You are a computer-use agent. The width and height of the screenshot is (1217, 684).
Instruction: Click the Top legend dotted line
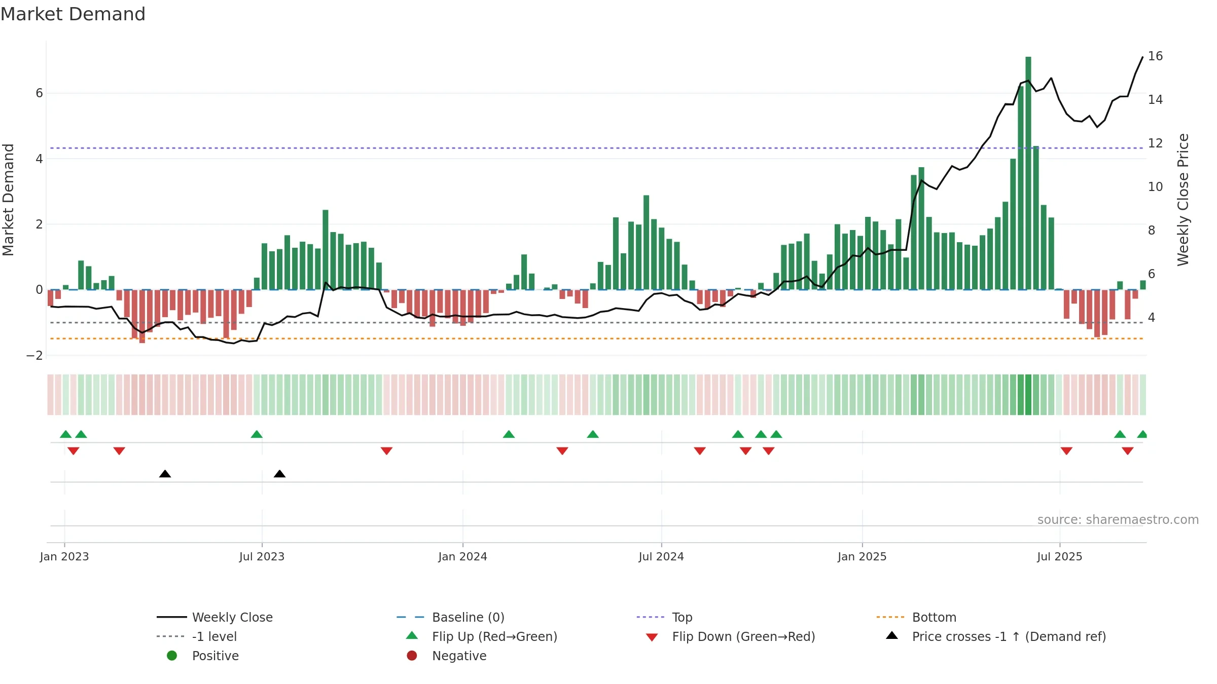pyautogui.click(x=651, y=617)
